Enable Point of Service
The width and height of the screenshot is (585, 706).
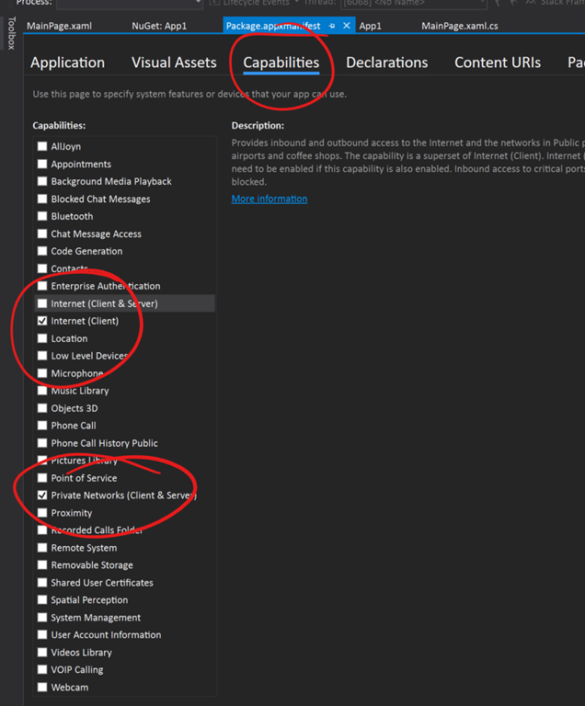pyautogui.click(x=42, y=478)
